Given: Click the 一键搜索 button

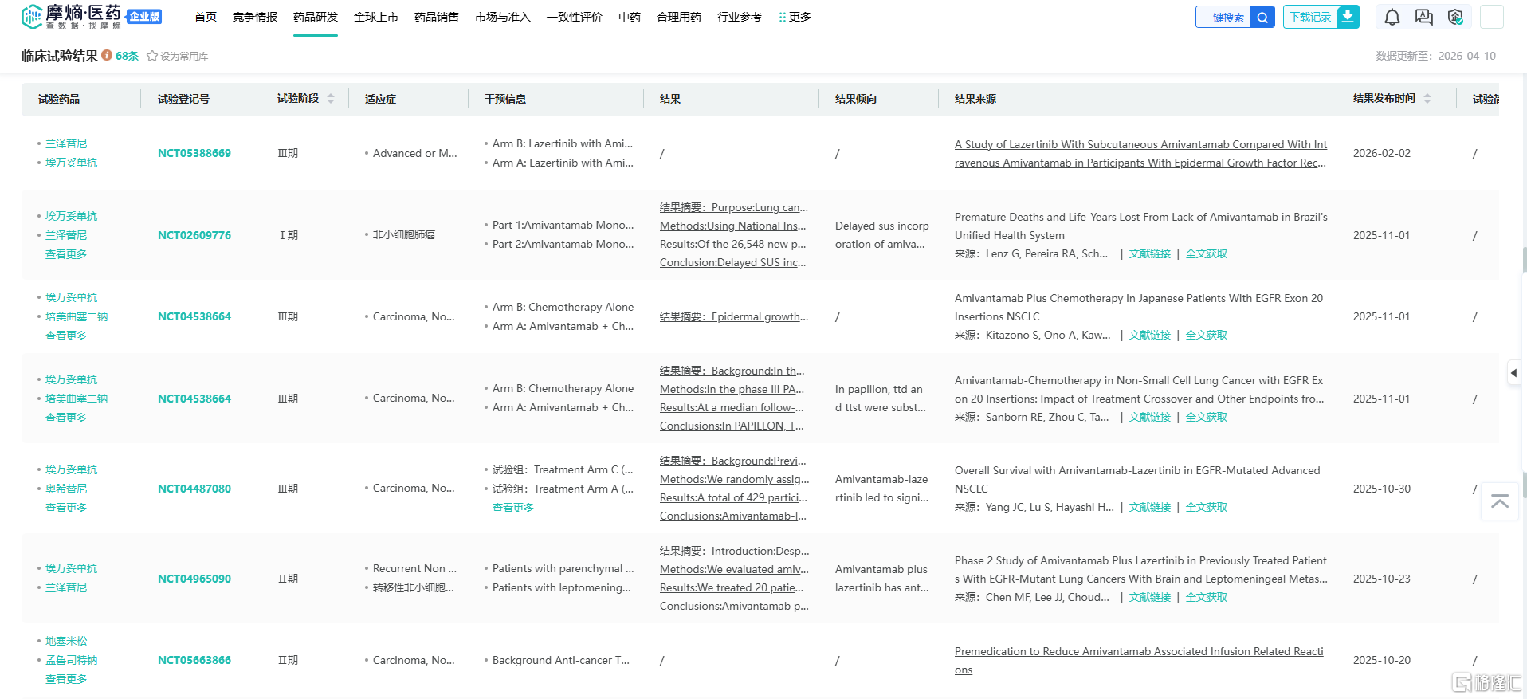Looking at the screenshot, I should (x=1223, y=17).
